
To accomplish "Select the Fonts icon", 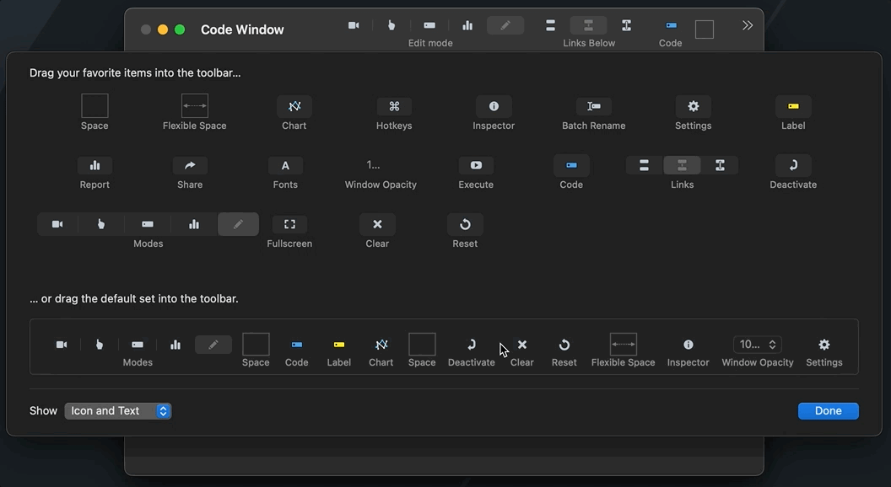I will 285,165.
